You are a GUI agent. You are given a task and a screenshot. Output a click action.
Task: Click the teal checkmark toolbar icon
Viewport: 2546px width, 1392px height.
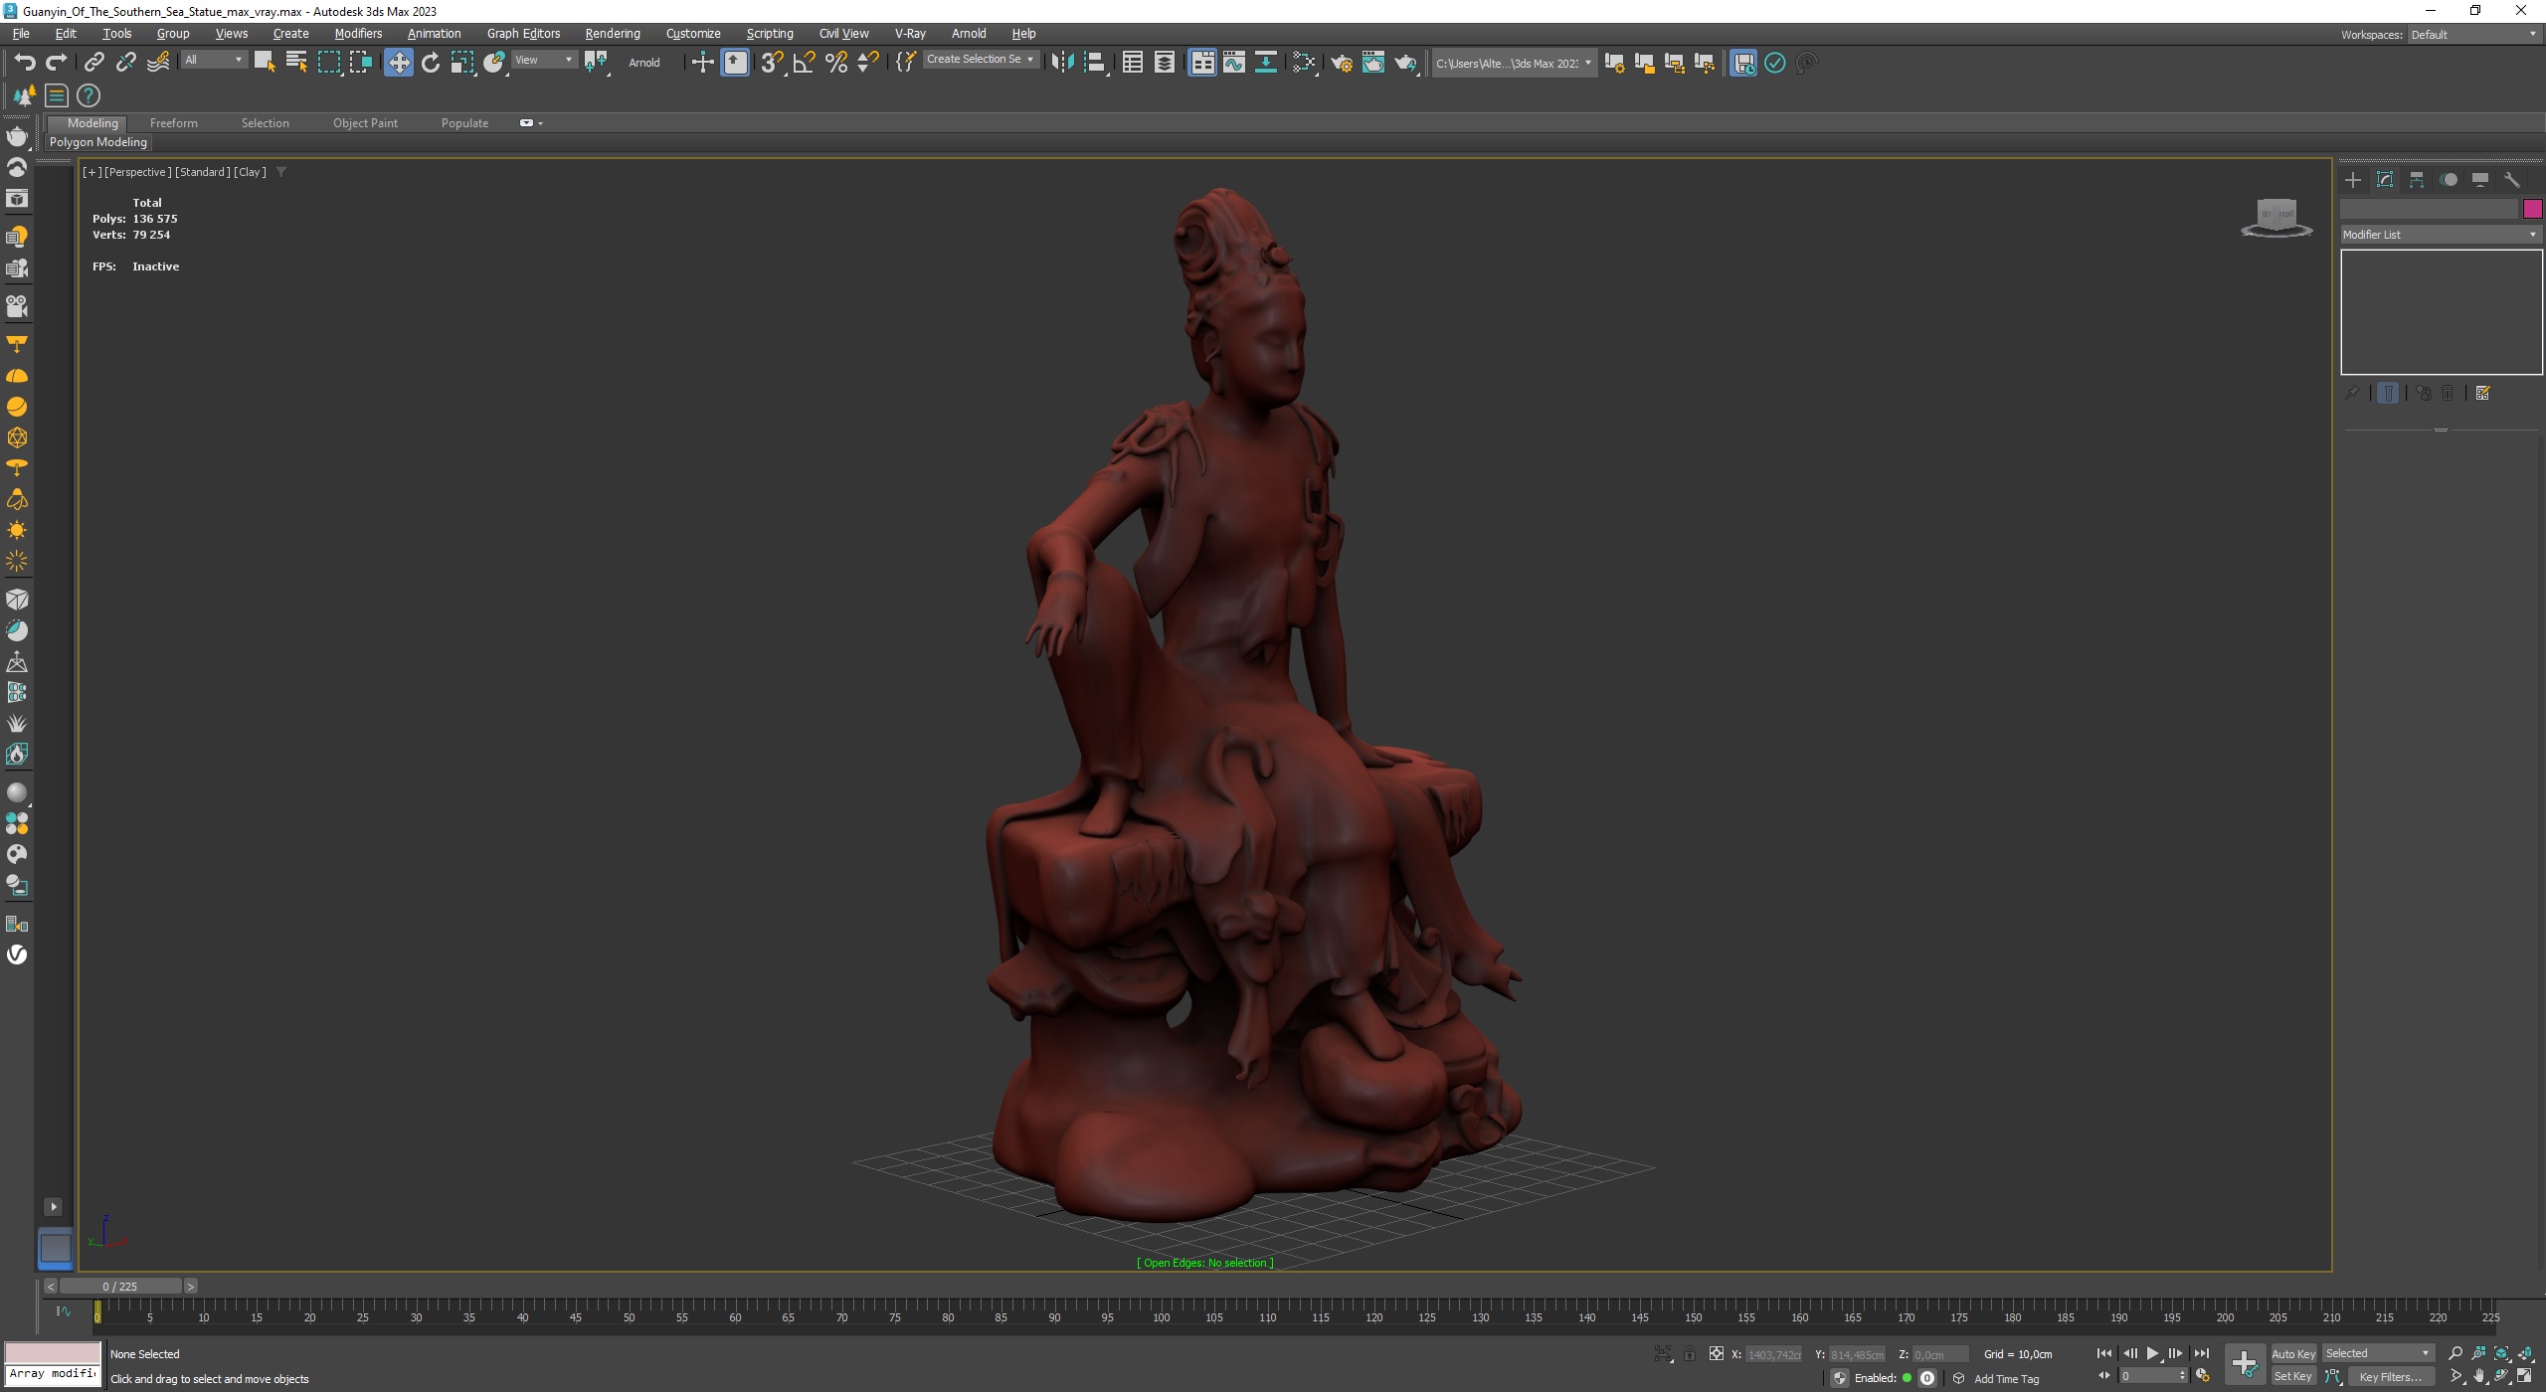(1774, 63)
